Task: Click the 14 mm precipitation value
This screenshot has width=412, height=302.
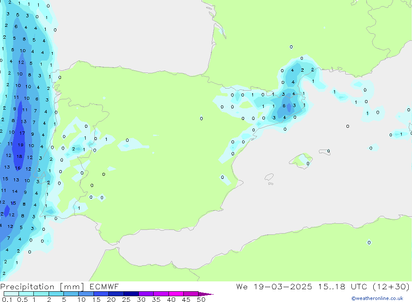Action: [15, 191]
